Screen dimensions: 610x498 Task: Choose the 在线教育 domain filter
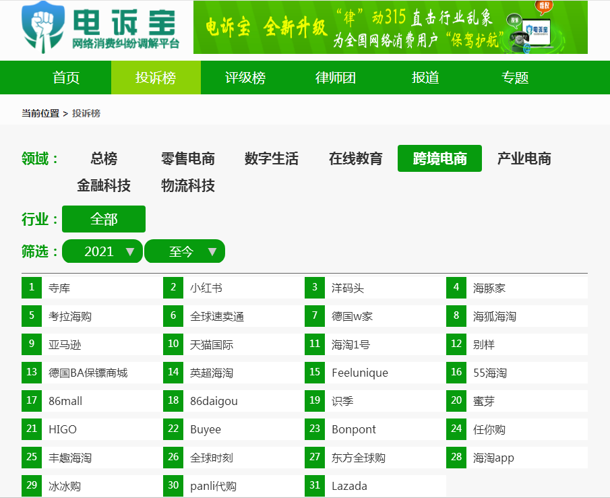coord(356,158)
